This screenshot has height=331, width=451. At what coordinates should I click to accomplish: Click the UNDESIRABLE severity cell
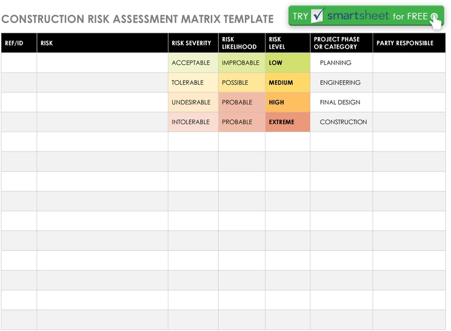coord(193,102)
